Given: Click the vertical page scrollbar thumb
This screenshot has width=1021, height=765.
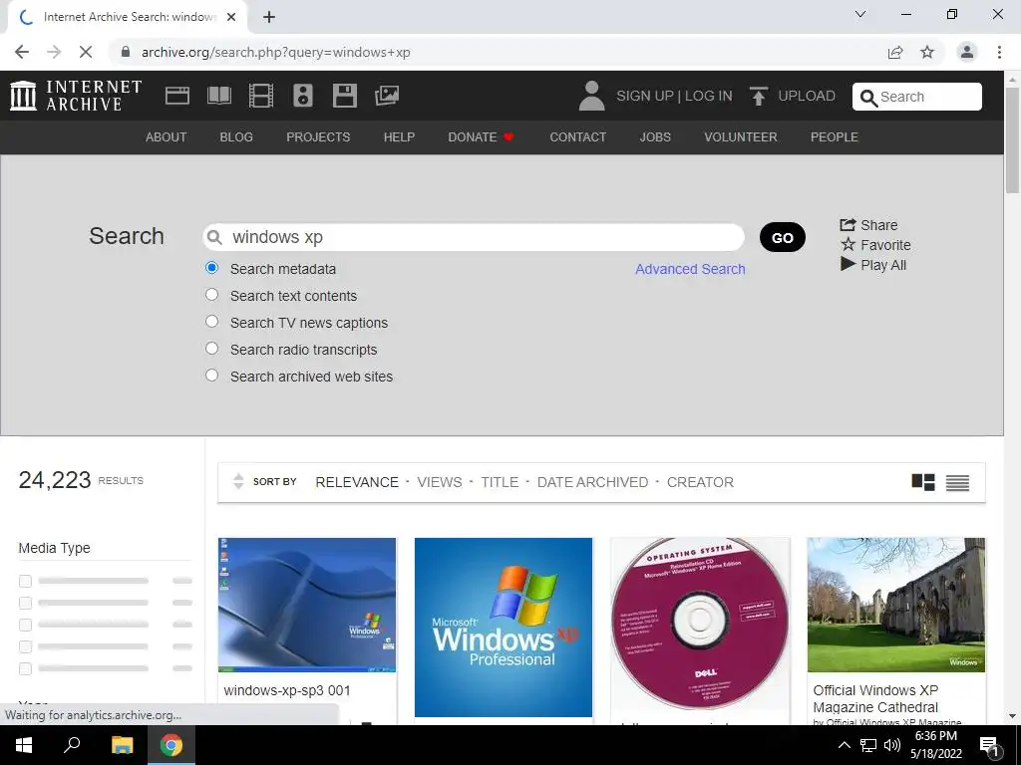Looking at the screenshot, I should [1012, 139].
